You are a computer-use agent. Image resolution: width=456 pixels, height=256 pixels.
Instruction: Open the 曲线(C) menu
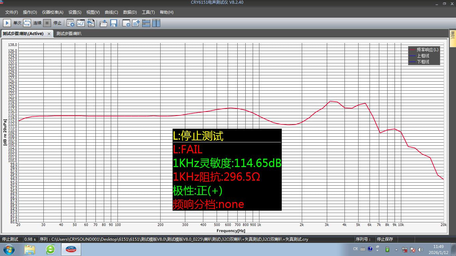tap(111, 12)
